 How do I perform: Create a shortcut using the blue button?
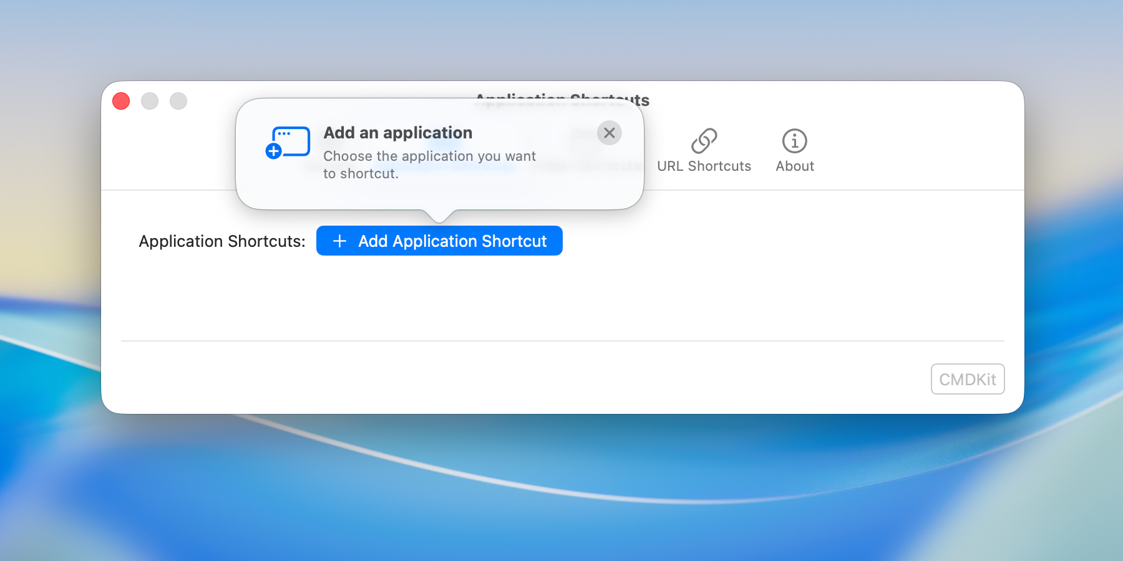[439, 241]
